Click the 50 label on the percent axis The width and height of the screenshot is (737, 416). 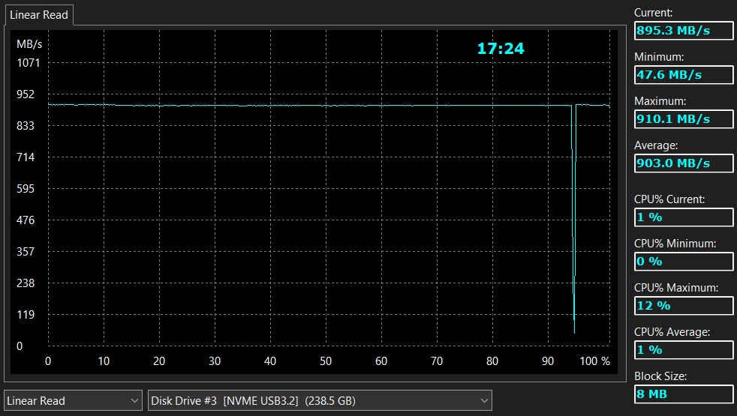click(x=326, y=361)
